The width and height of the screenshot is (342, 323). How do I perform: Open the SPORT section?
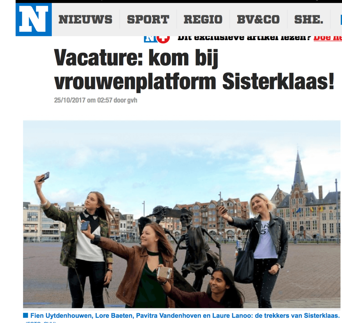coord(148,19)
